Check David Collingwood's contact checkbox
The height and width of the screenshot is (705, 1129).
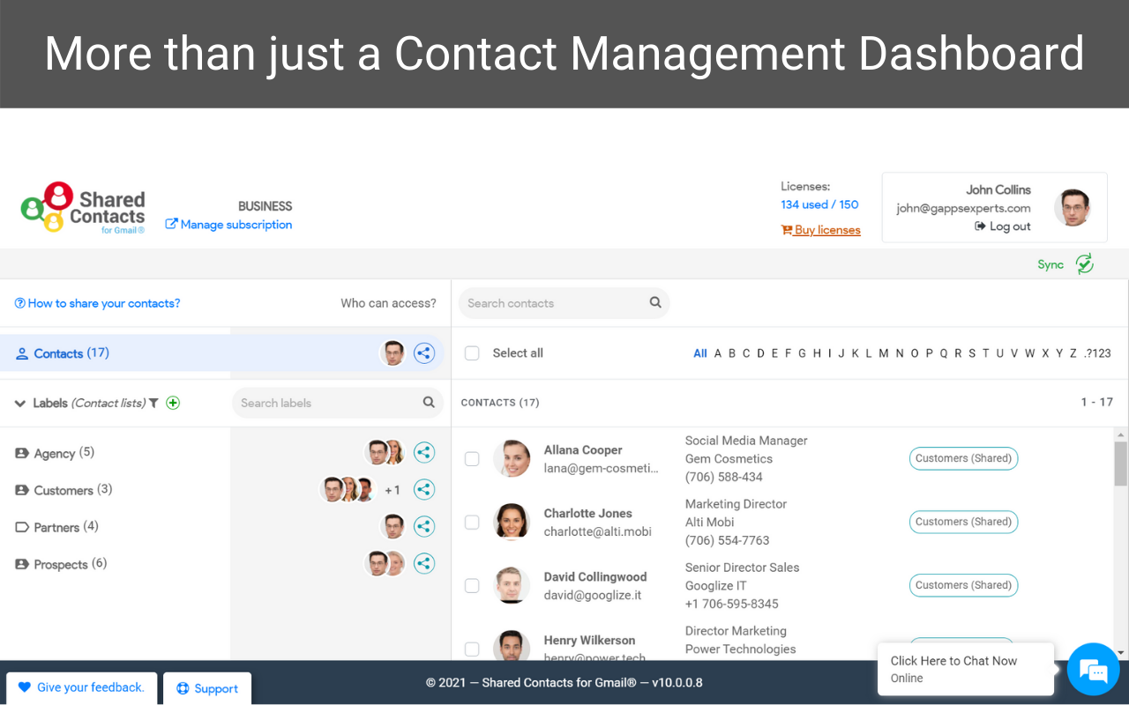472,585
